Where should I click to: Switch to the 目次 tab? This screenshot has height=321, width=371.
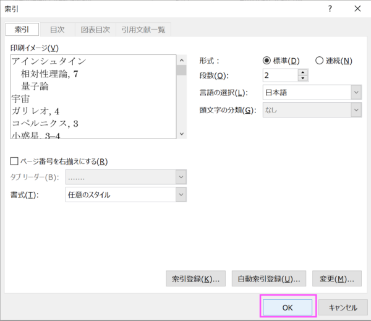[58, 29]
